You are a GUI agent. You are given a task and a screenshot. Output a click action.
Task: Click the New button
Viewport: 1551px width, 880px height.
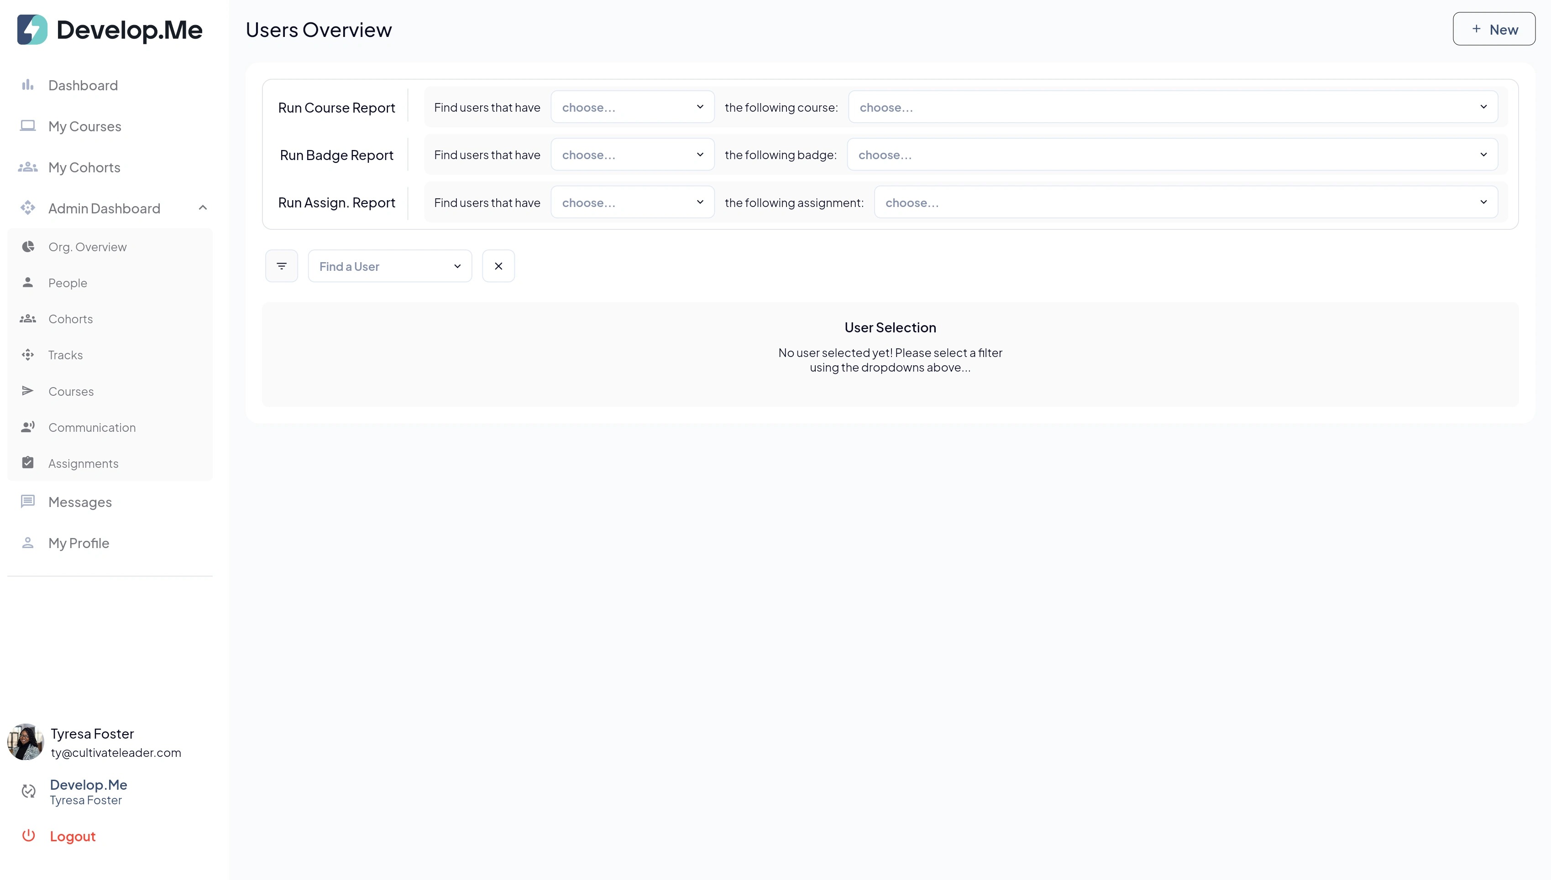(1493, 29)
